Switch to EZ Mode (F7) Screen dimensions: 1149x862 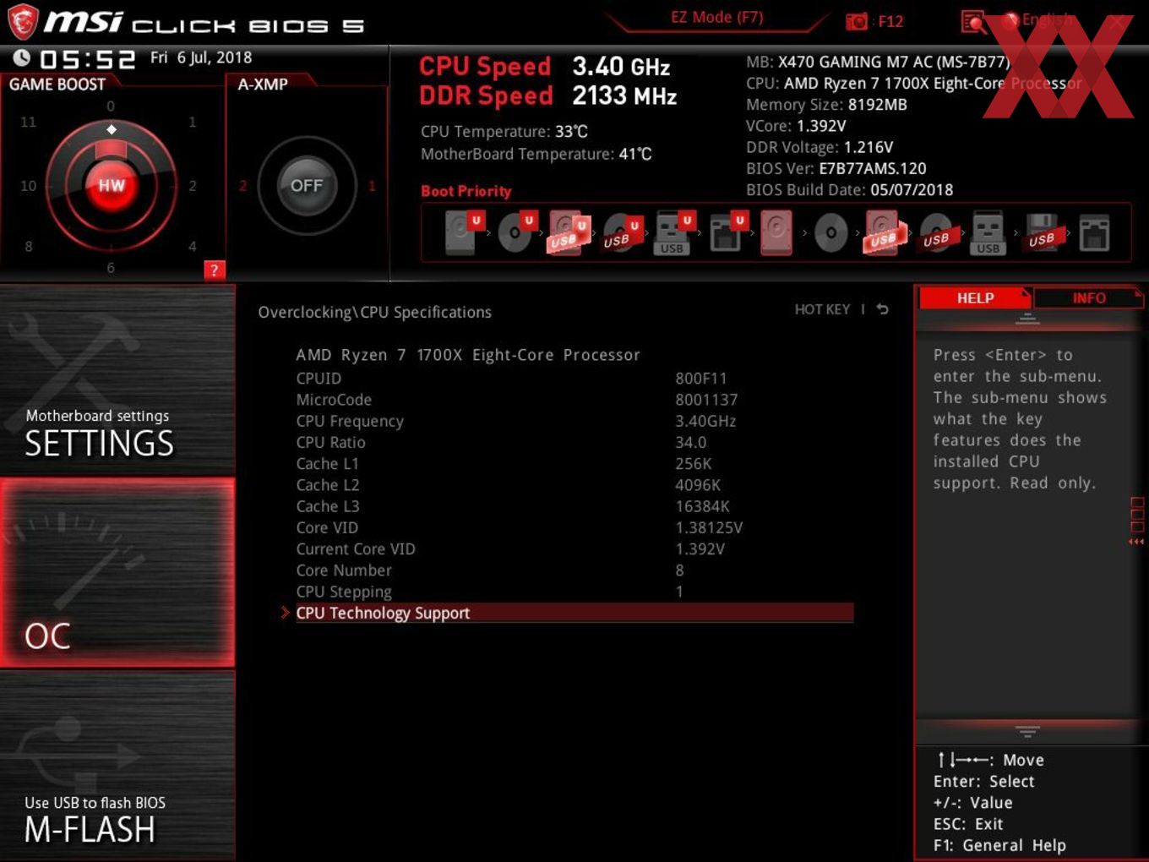tap(716, 17)
